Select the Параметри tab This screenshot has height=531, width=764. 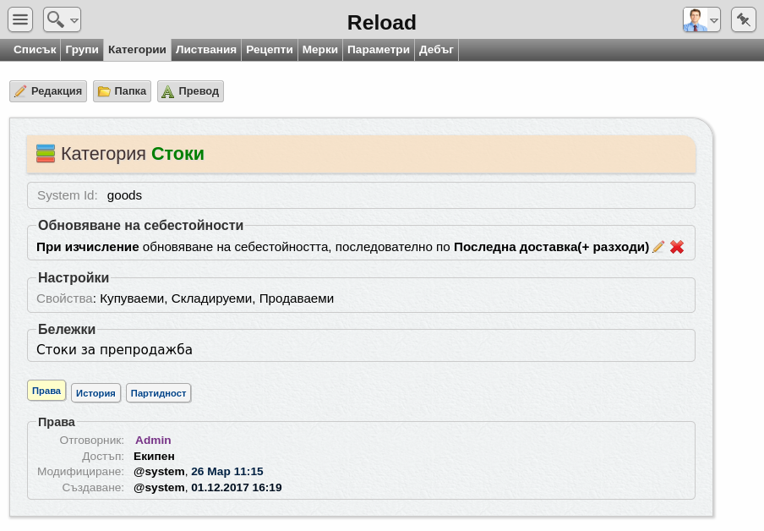click(x=379, y=50)
